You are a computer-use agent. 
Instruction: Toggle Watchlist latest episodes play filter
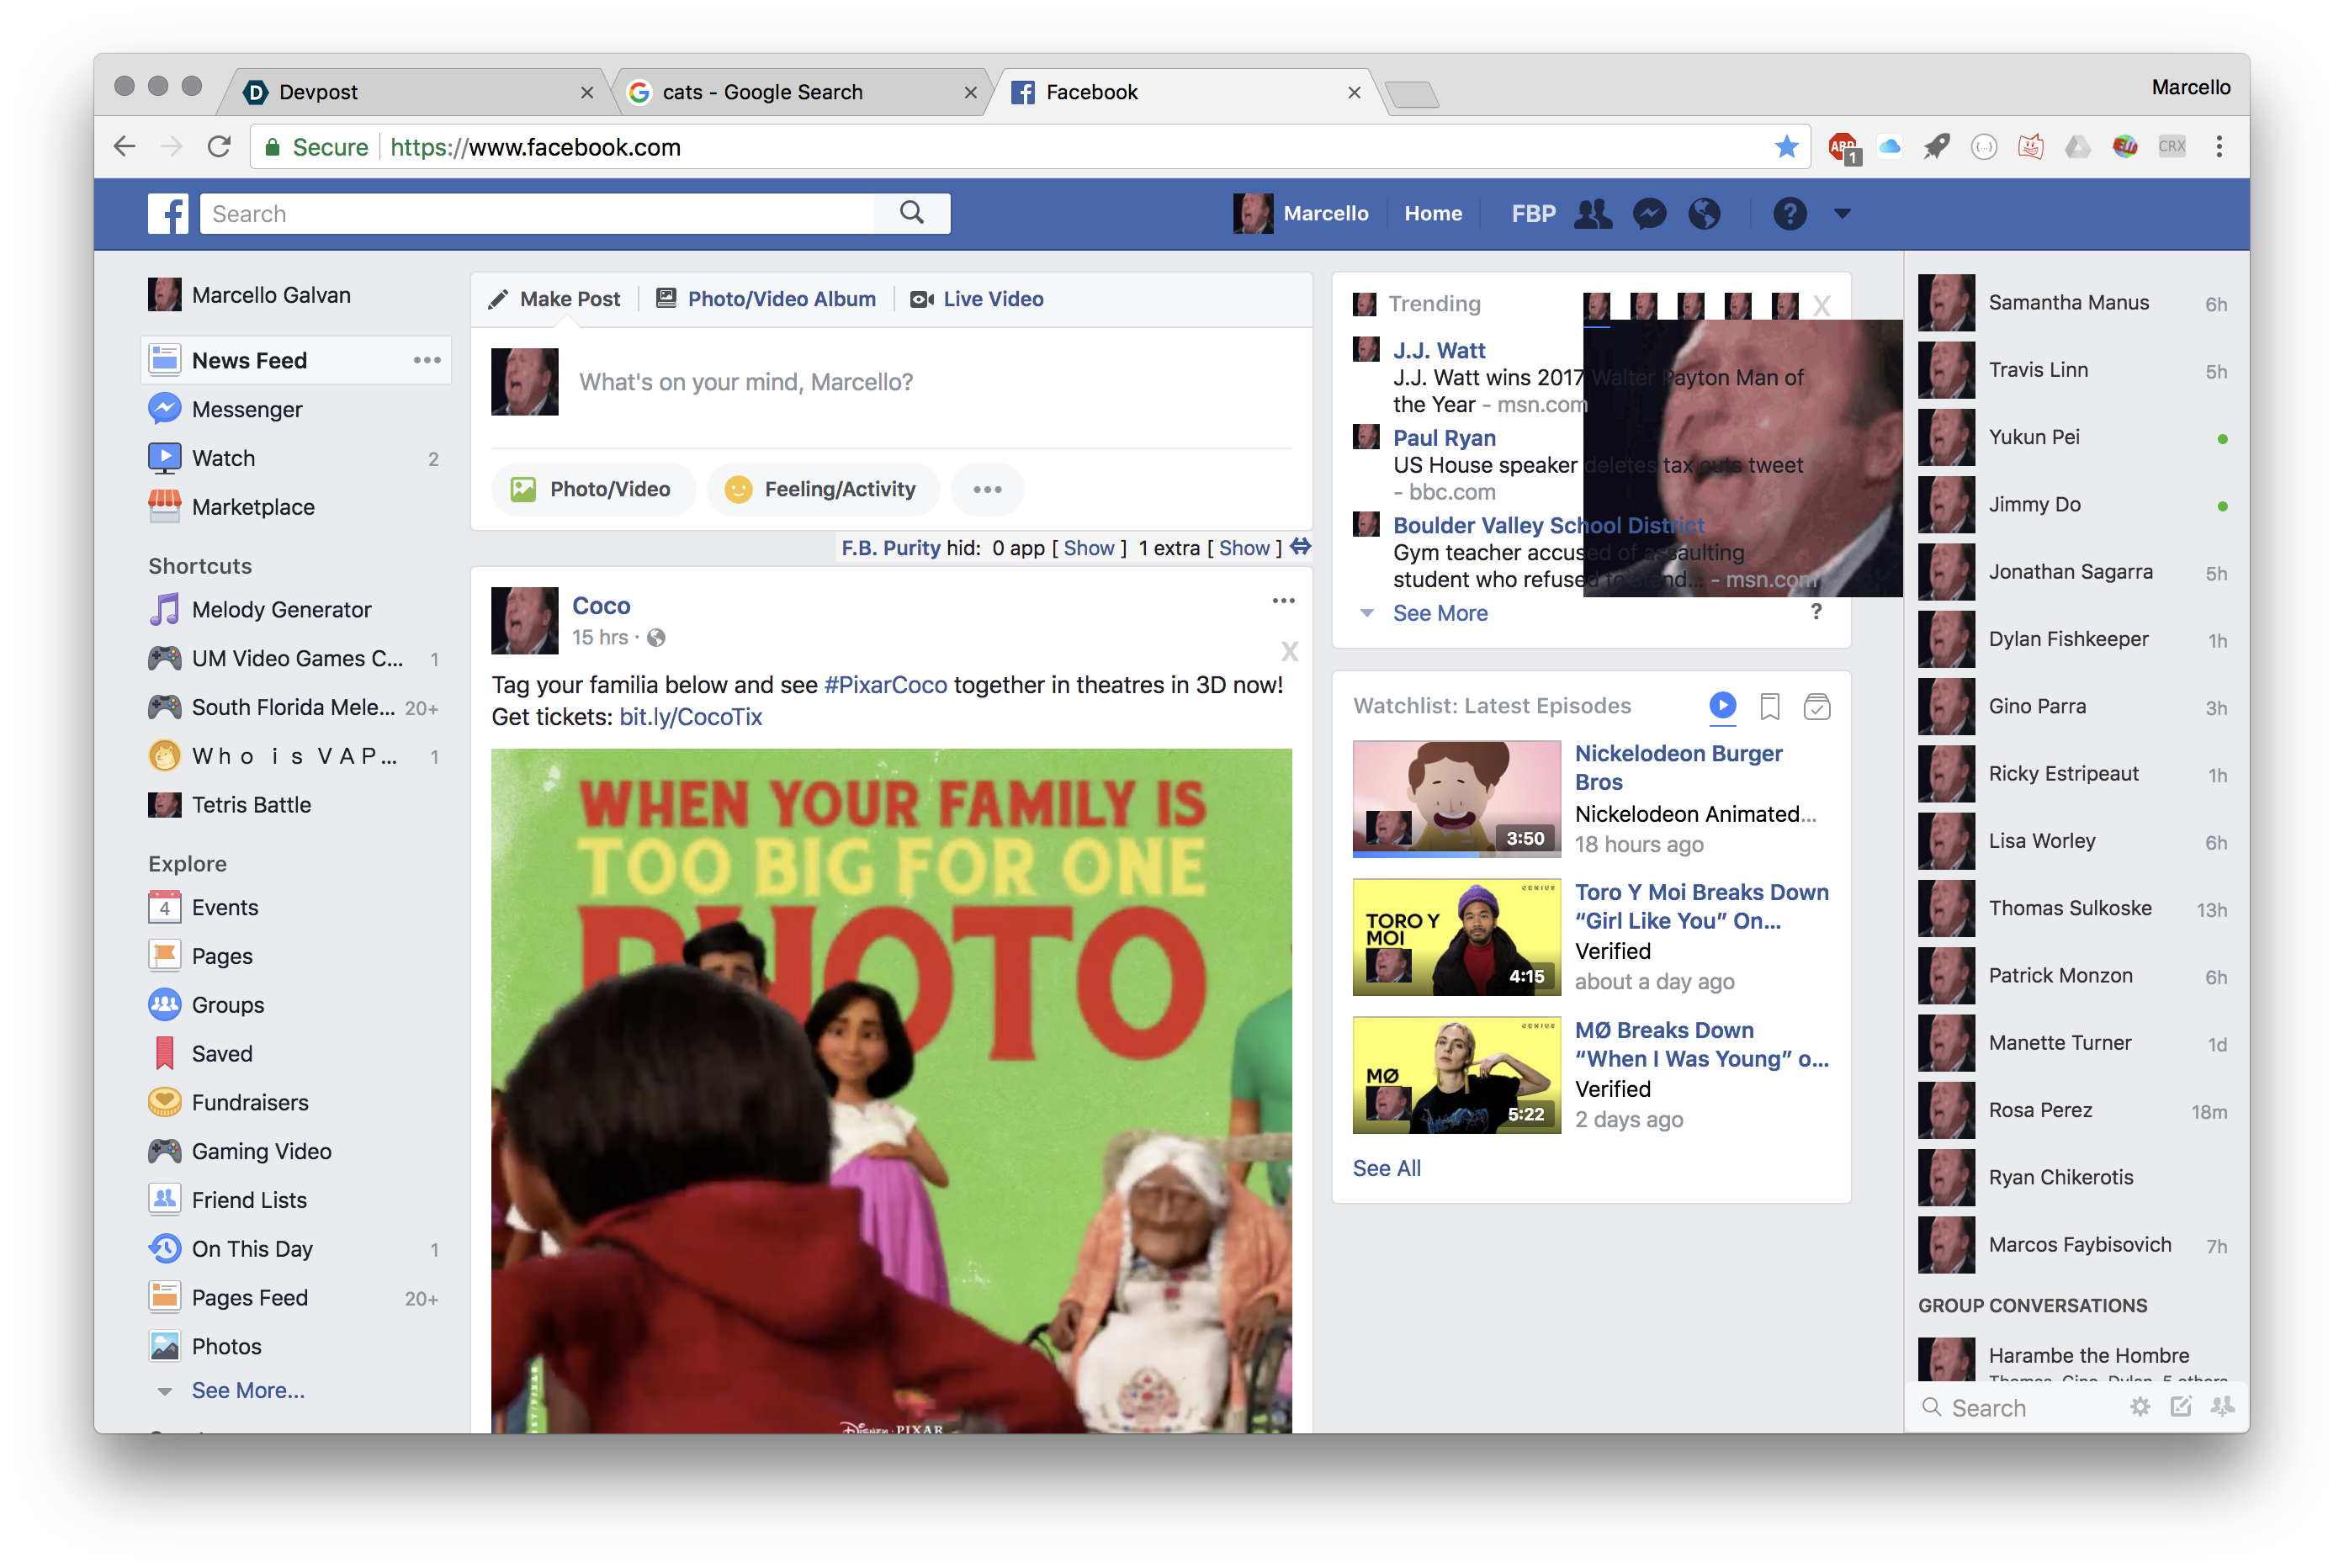[1722, 705]
